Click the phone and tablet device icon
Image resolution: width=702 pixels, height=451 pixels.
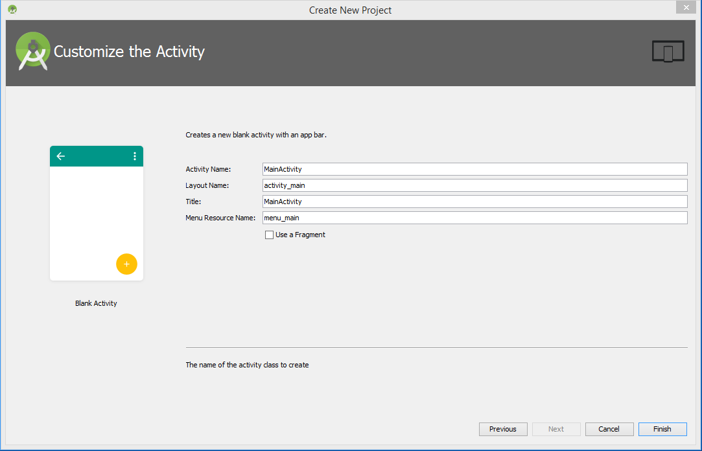coord(668,52)
